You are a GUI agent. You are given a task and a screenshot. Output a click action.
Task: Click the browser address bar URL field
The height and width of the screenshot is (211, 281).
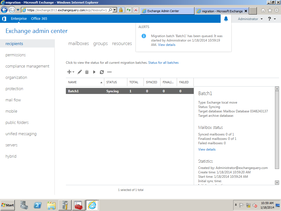pyautogui.click(x=67, y=10)
